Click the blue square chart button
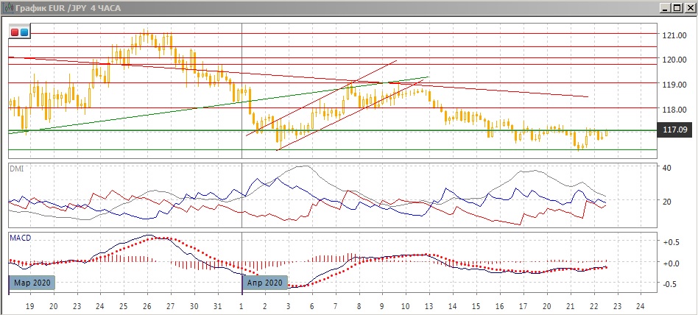The height and width of the screenshot is (315, 698). [24, 32]
